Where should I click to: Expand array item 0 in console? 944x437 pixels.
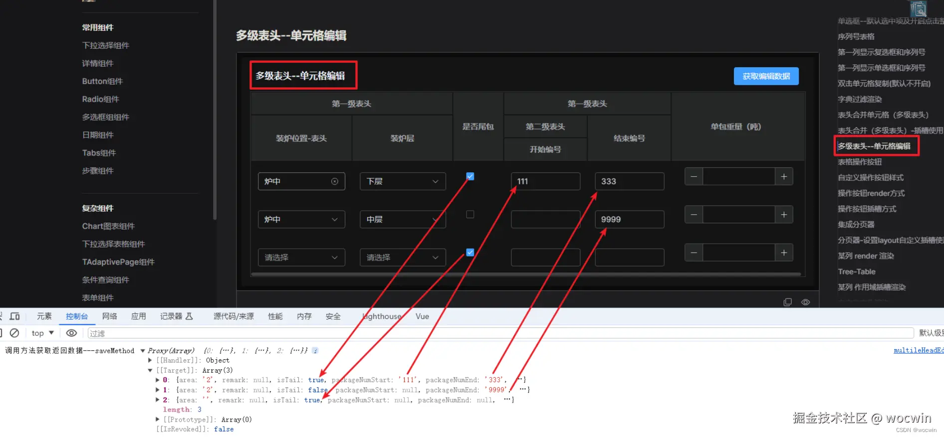158,380
